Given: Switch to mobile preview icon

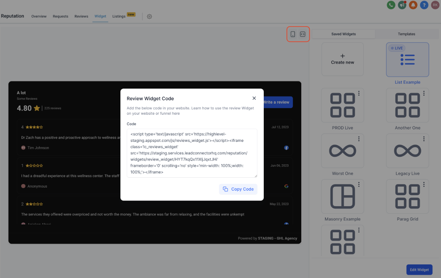Looking at the screenshot, I should click(x=293, y=34).
